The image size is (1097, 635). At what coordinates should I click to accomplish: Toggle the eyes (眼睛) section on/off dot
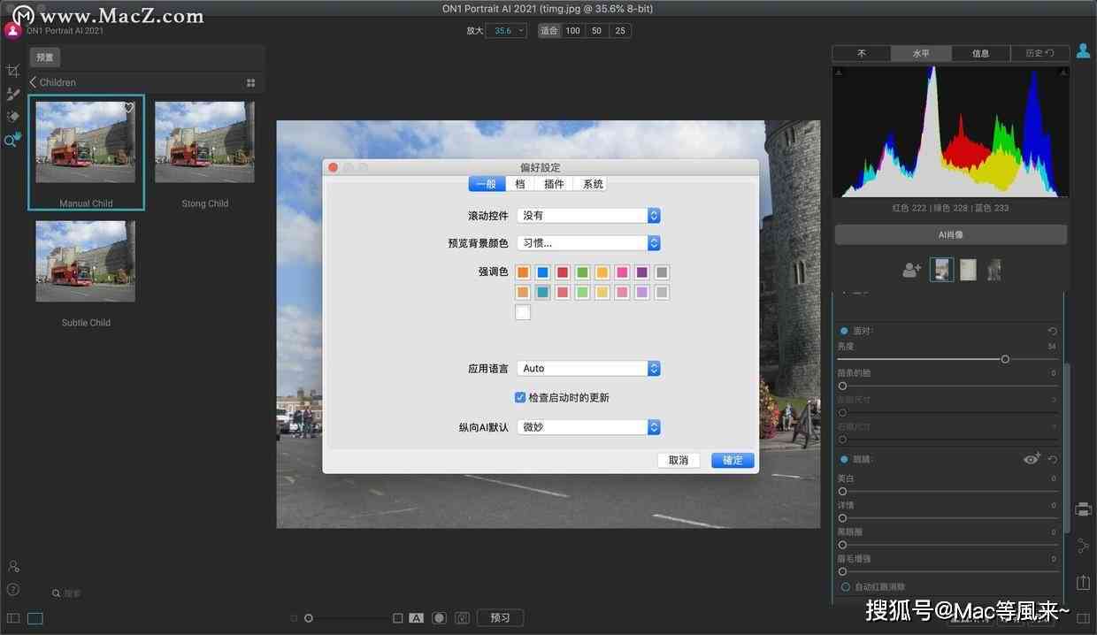(844, 460)
